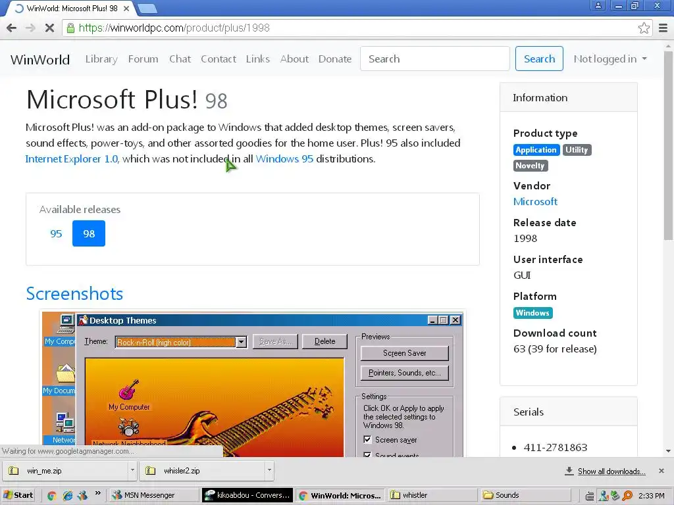Click the Novelty product type badge
This screenshot has width=674, height=505.
[x=530, y=166]
